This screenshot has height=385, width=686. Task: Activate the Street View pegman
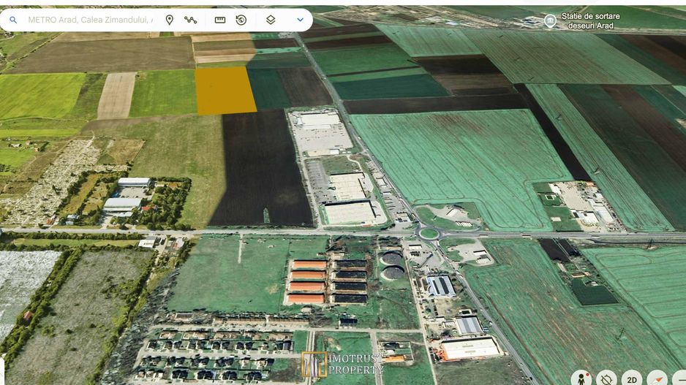coord(581,378)
